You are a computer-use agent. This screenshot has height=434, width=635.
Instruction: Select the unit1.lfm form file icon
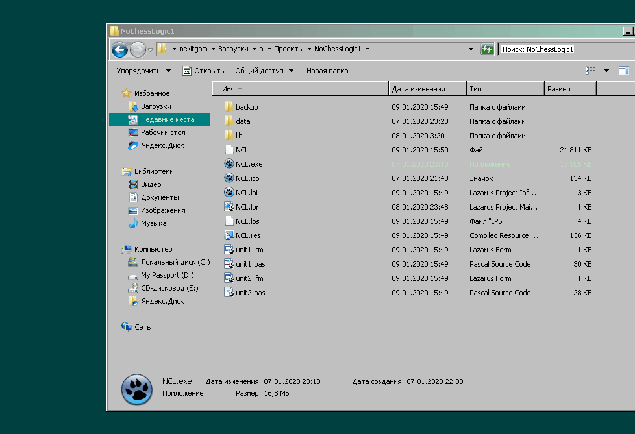[x=229, y=250]
